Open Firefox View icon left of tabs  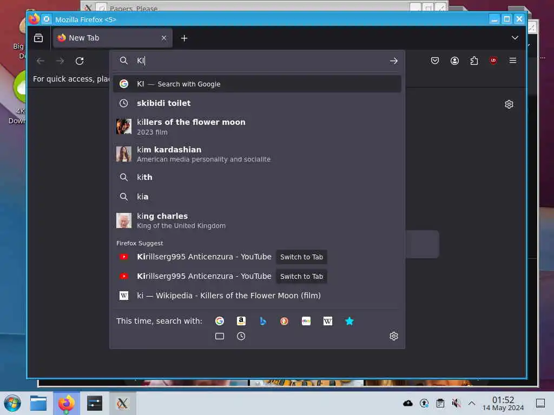pos(38,38)
